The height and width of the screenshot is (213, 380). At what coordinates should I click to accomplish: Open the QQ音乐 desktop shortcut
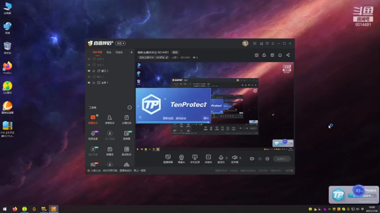coord(7,88)
